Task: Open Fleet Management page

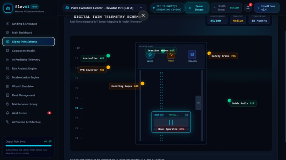Action: 28,95
